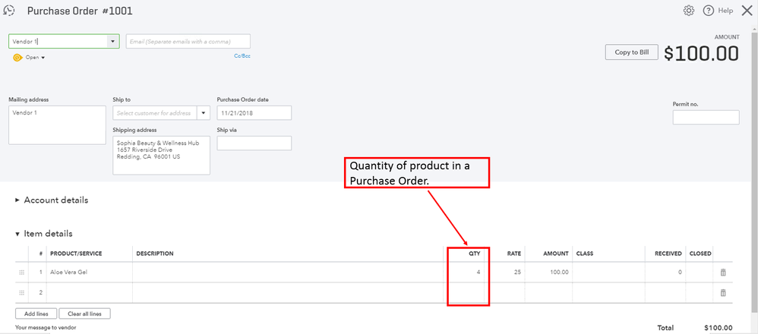
Task: Edit the Purchase Order date field
Action: point(254,113)
